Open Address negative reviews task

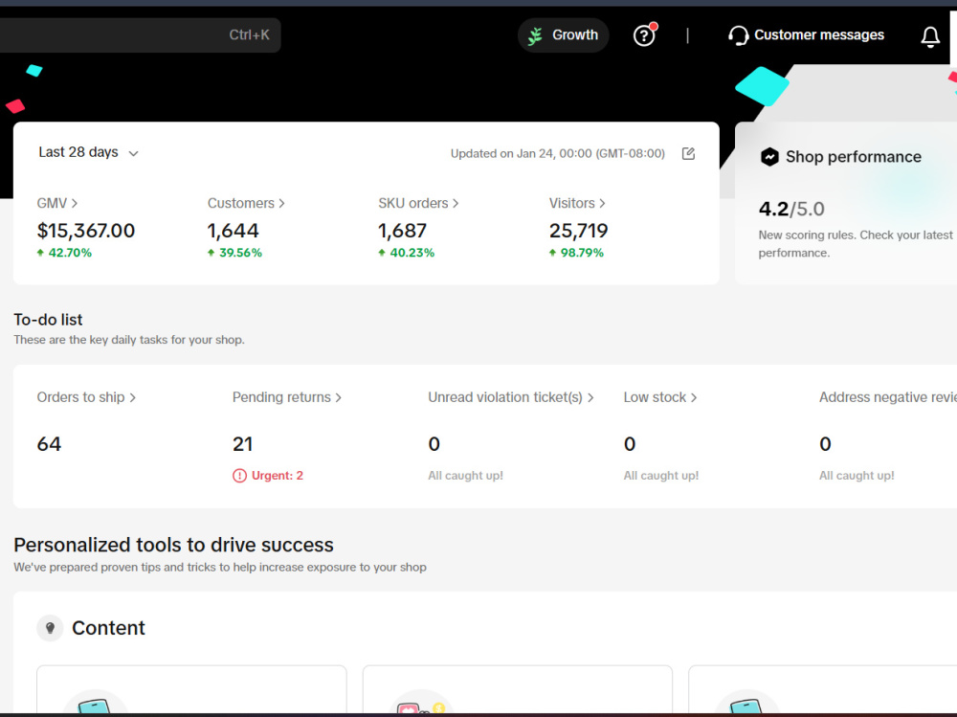pyautogui.click(x=887, y=397)
